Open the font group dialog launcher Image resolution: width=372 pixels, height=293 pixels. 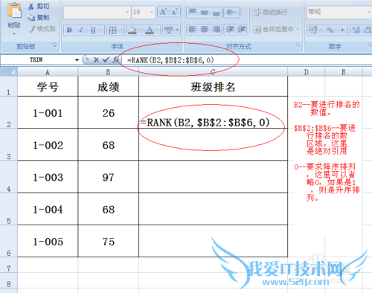point(178,45)
